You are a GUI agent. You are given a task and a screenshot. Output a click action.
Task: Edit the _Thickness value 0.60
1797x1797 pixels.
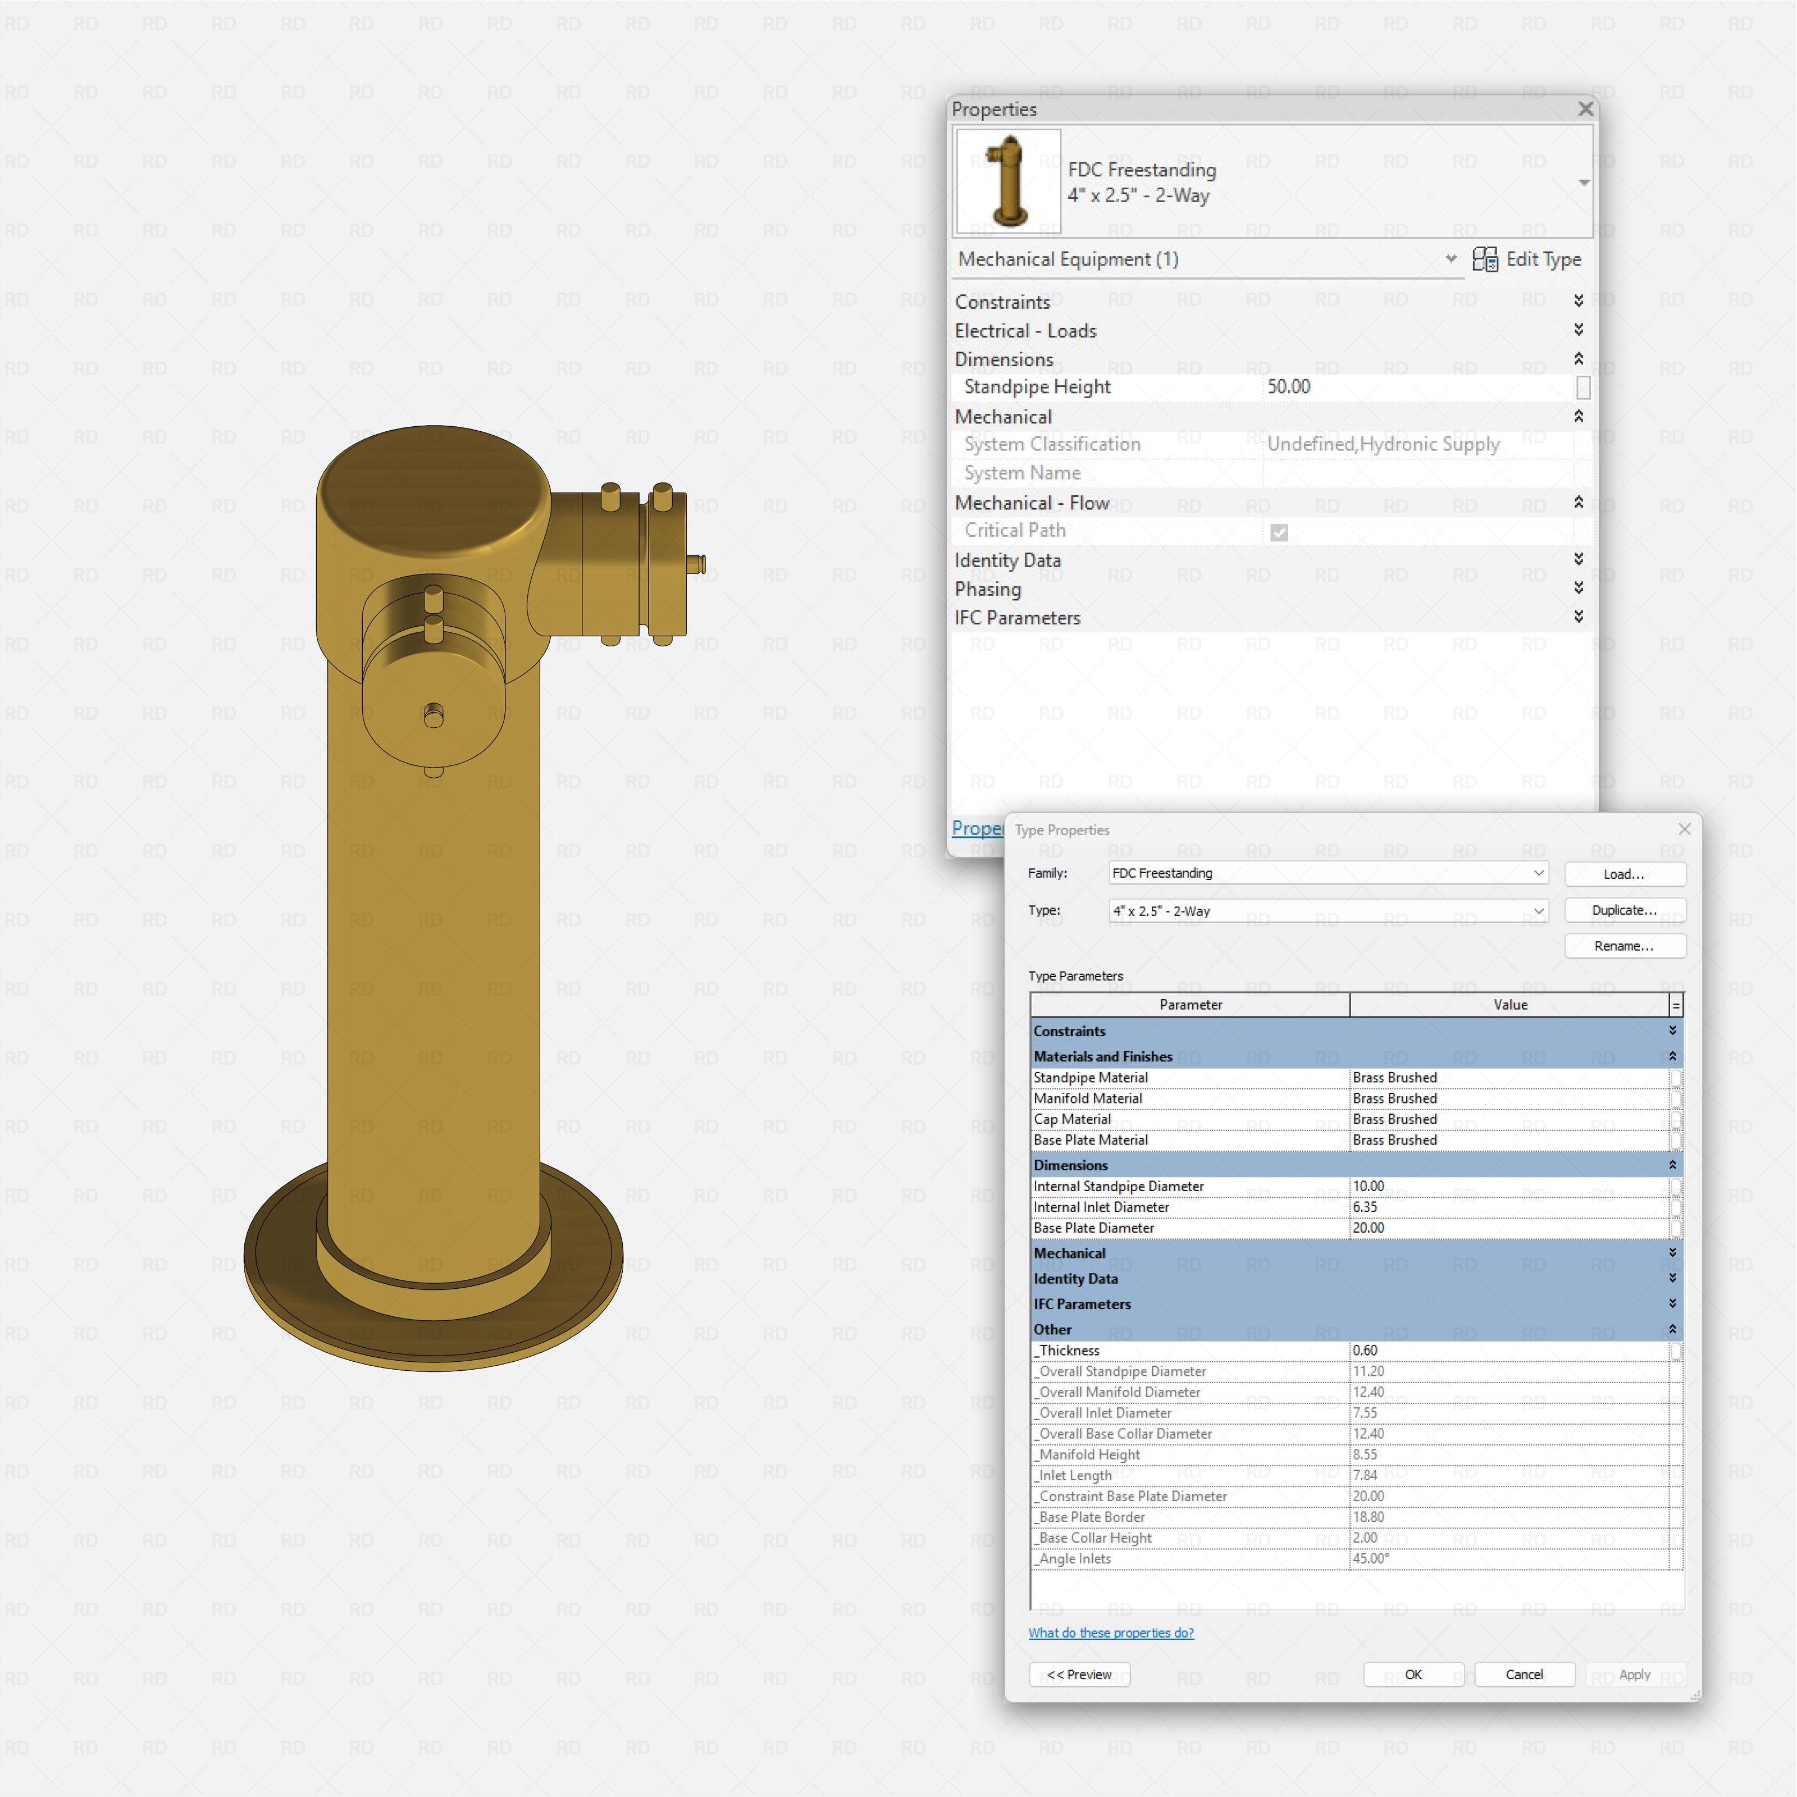coord(1509,1351)
